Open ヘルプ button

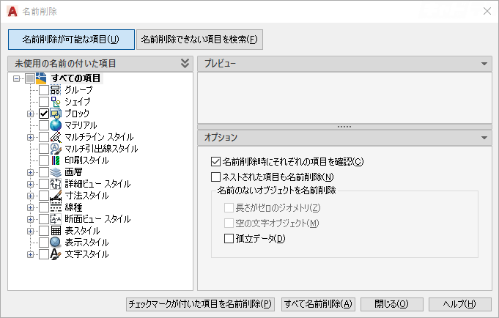[x=460, y=304]
